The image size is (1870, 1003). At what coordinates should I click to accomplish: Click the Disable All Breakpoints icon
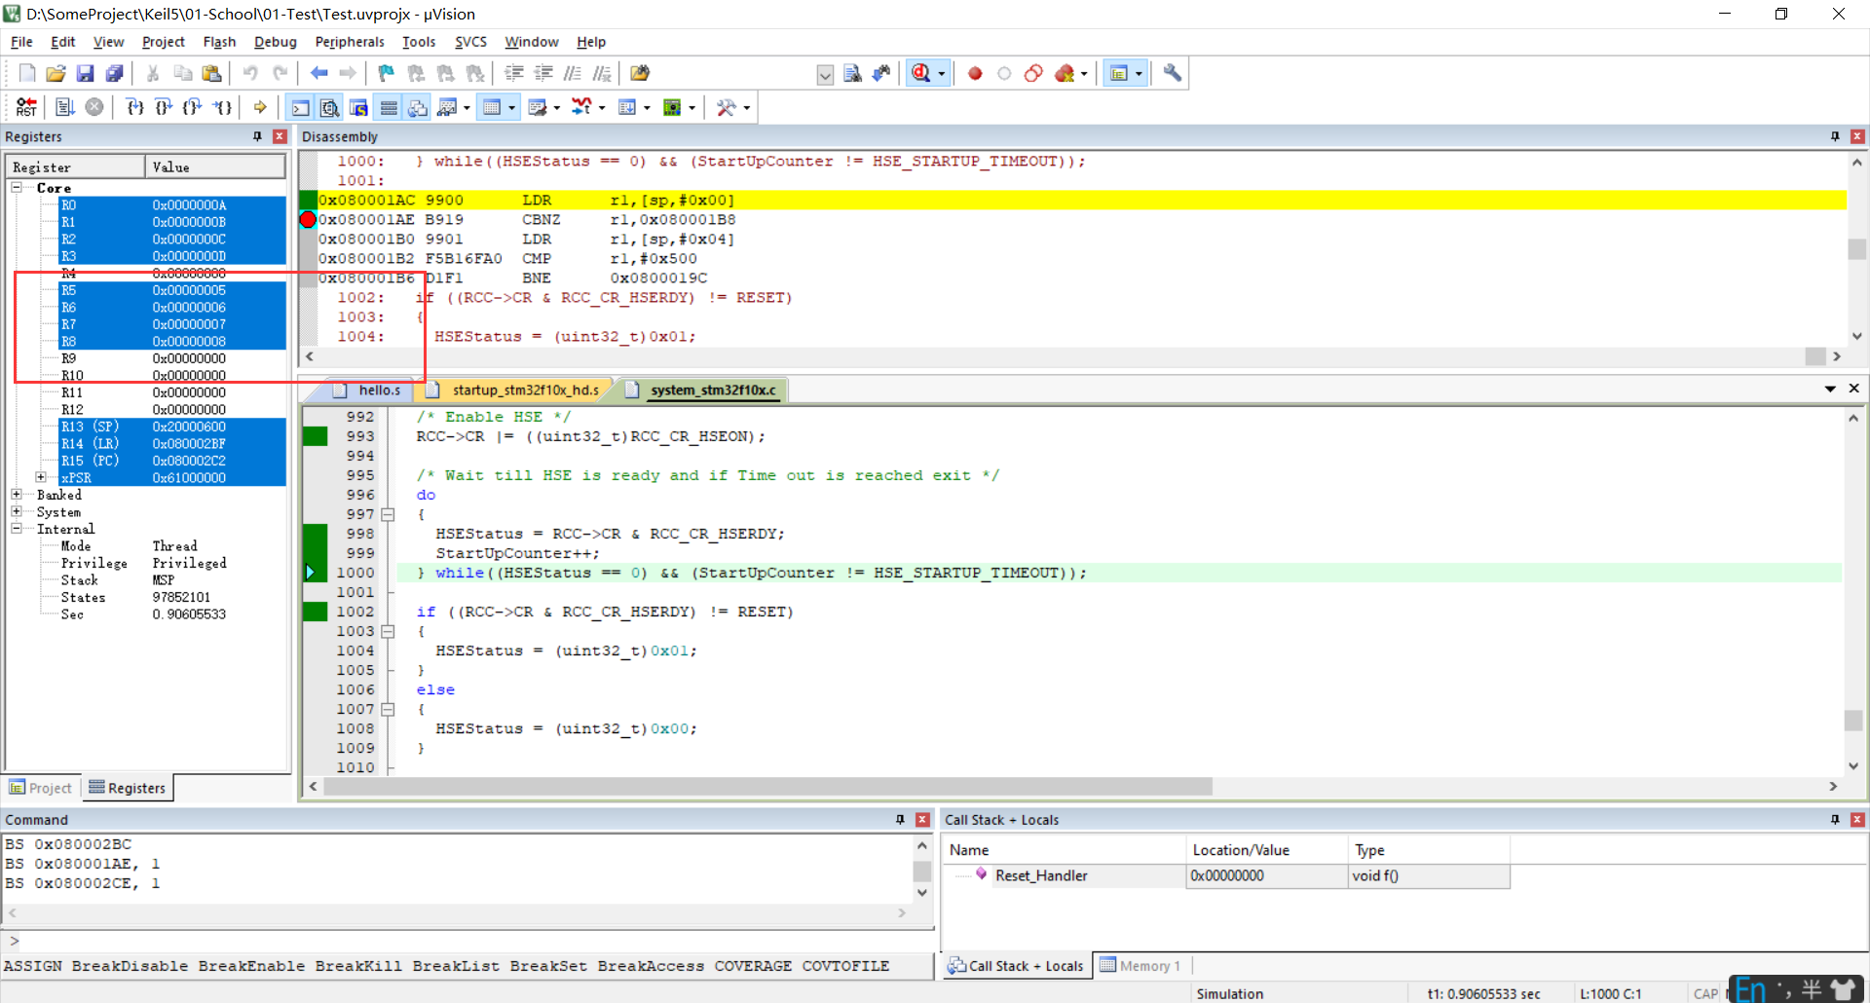pyautogui.click(x=1033, y=73)
